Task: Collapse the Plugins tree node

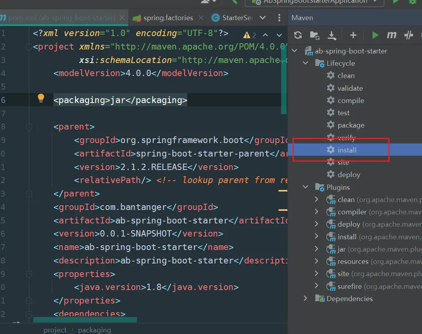Action: [306, 187]
